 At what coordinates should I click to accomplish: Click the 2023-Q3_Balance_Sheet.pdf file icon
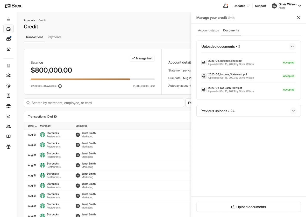coord(204,63)
